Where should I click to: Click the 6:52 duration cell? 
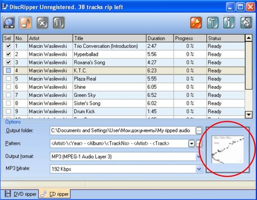(160, 95)
